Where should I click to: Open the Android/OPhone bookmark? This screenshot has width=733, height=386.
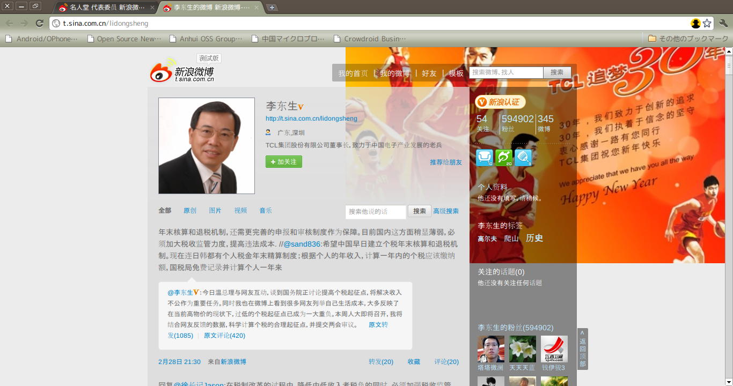(42, 39)
